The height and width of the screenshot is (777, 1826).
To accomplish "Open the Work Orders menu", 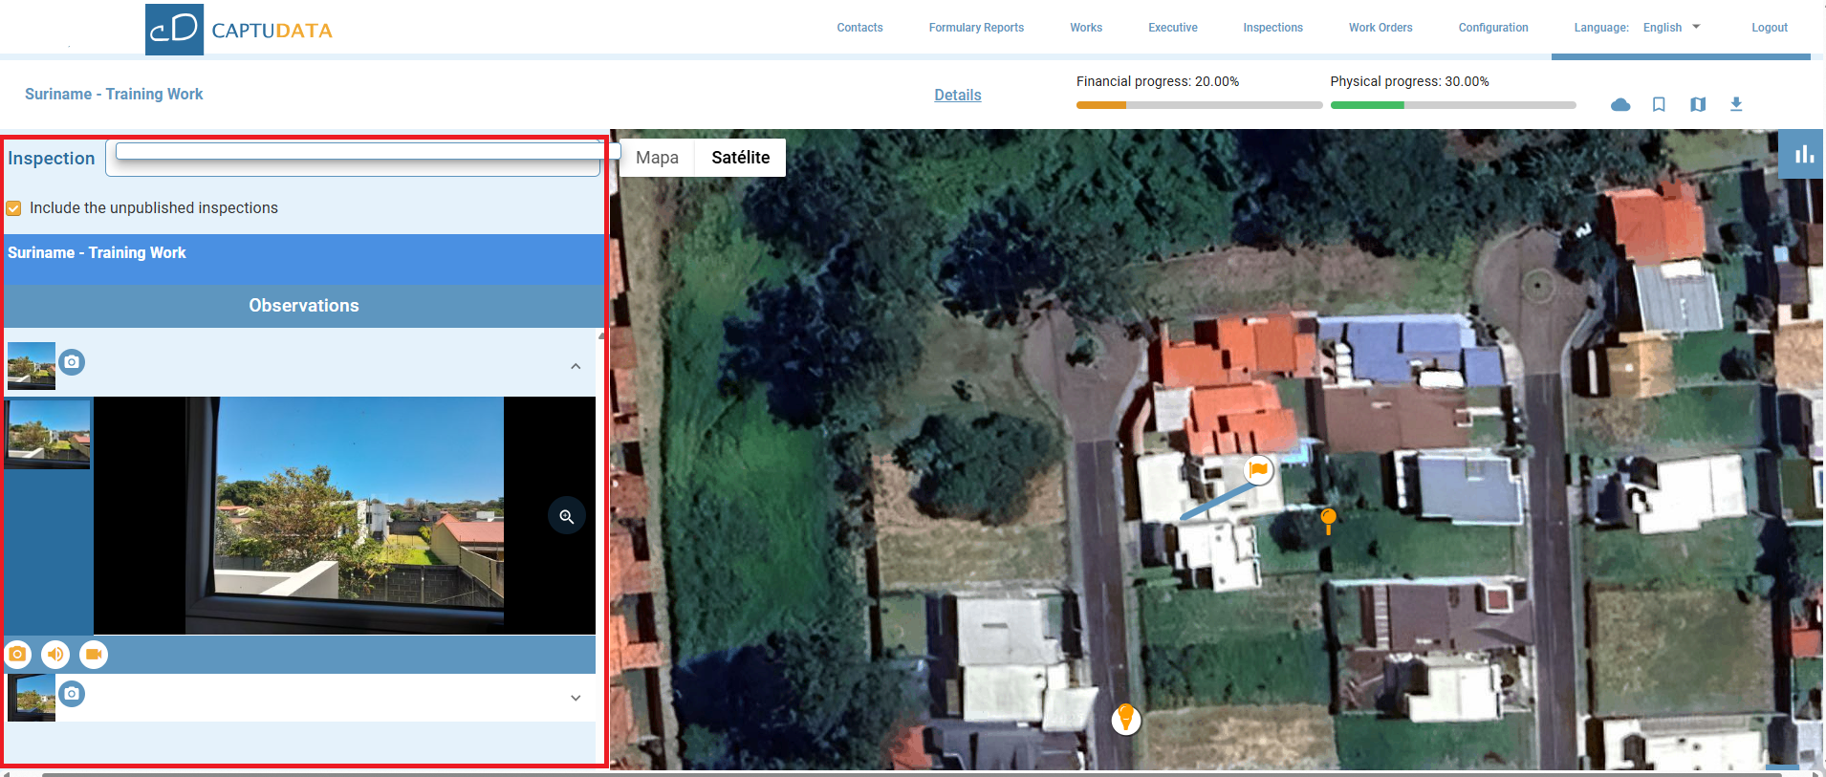I will click(1380, 28).
